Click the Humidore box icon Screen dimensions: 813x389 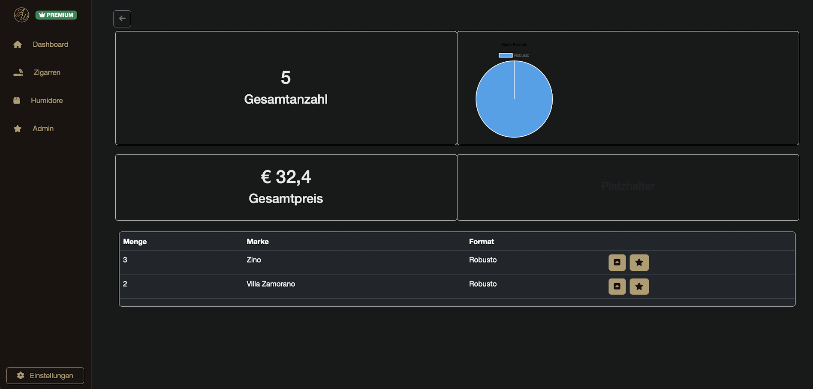click(x=17, y=101)
